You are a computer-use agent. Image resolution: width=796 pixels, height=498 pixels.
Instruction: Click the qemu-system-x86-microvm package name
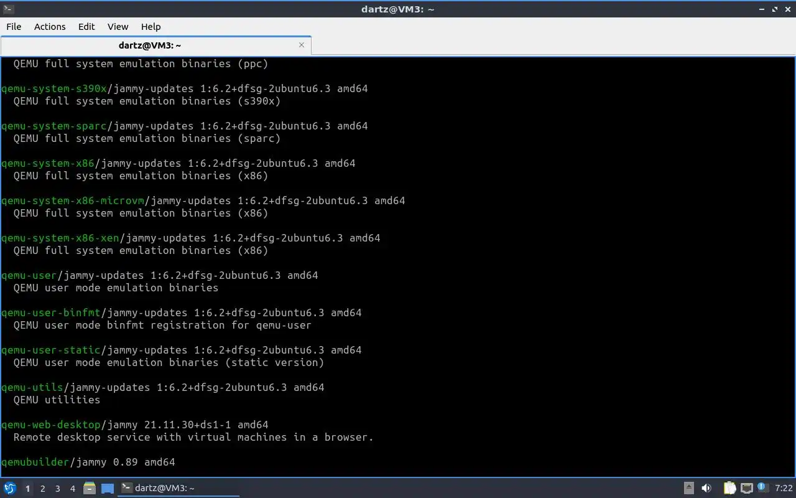click(73, 200)
